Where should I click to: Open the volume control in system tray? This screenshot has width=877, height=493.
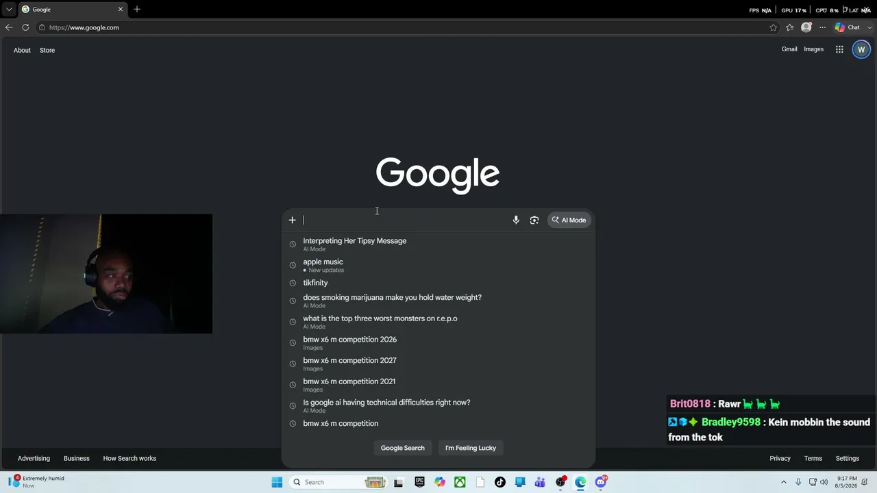click(x=824, y=482)
